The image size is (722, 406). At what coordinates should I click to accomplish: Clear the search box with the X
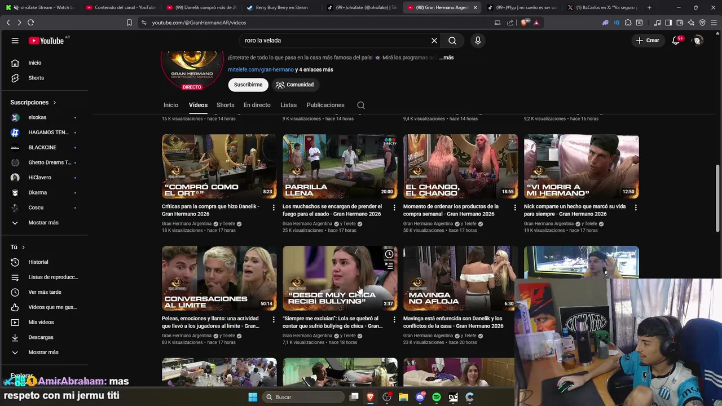[434, 41]
